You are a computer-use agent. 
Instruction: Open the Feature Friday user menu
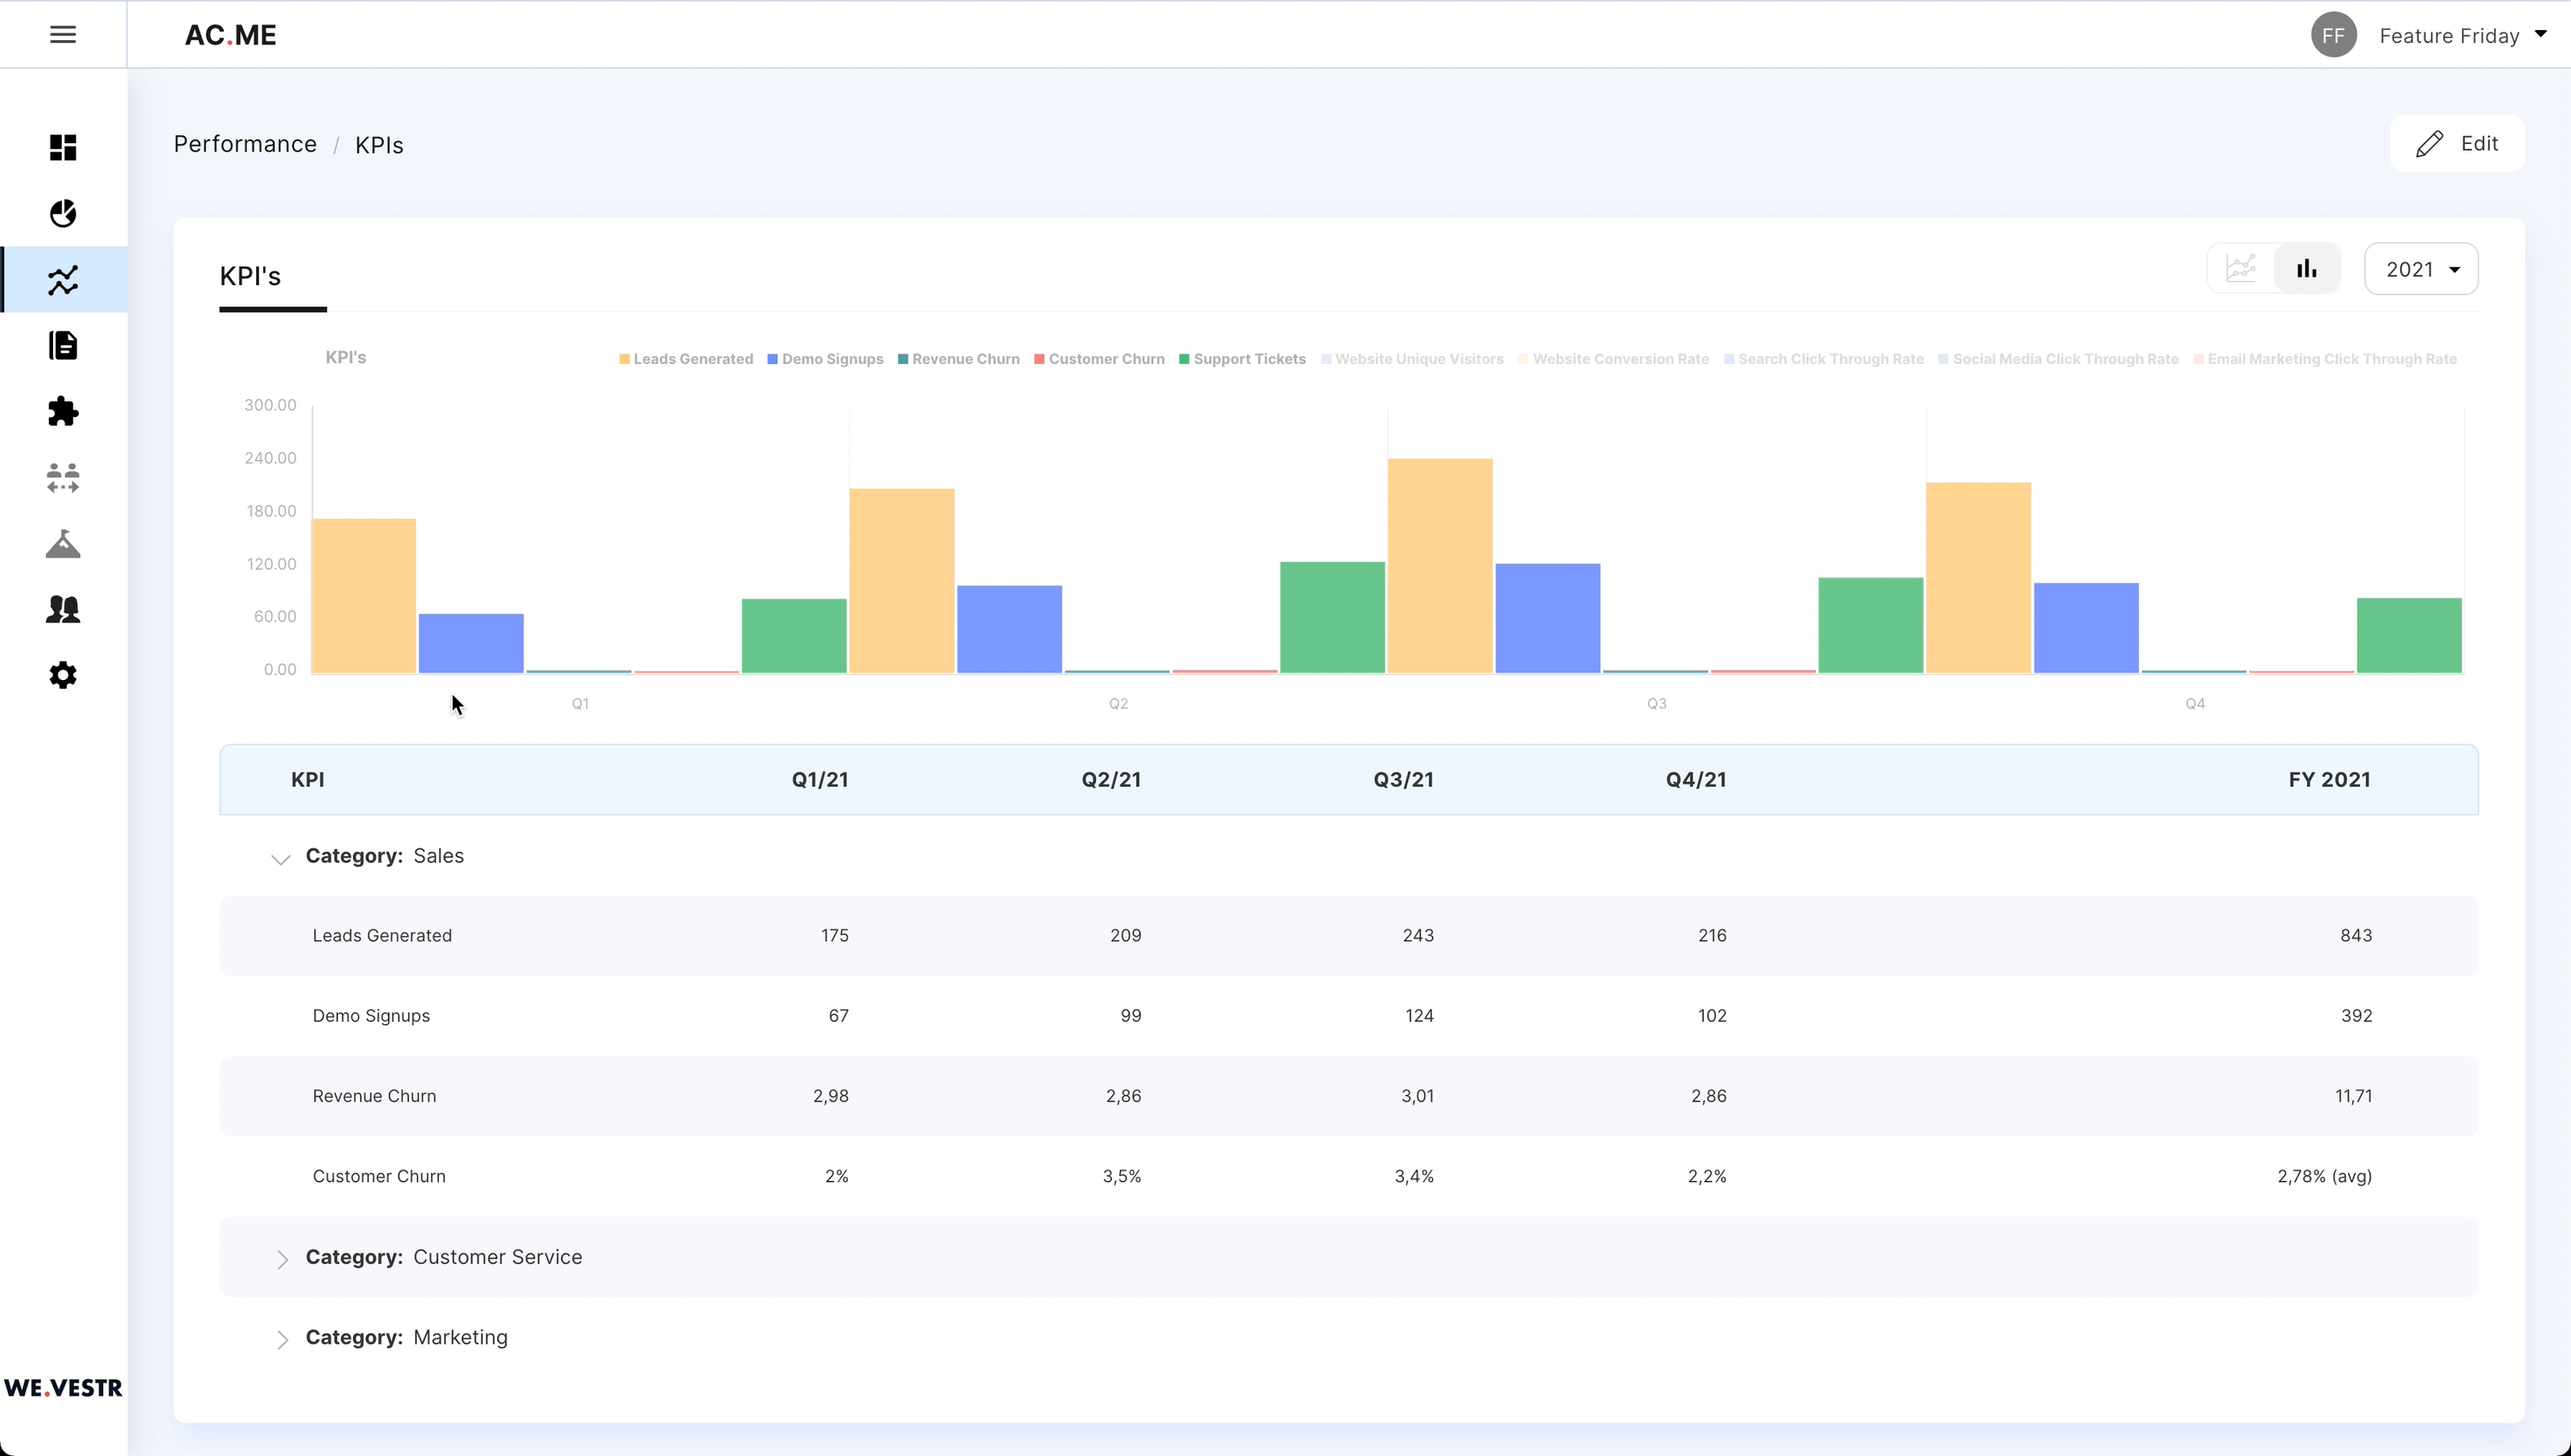tap(2448, 36)
